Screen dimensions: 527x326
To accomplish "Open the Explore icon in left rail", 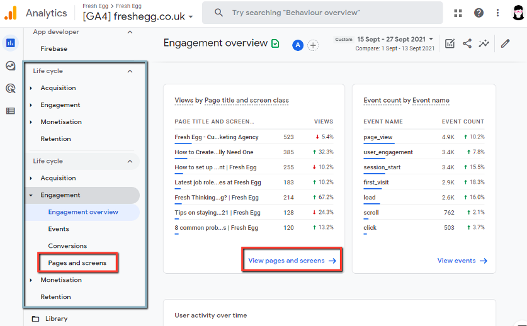I will [x=10, y=66].
